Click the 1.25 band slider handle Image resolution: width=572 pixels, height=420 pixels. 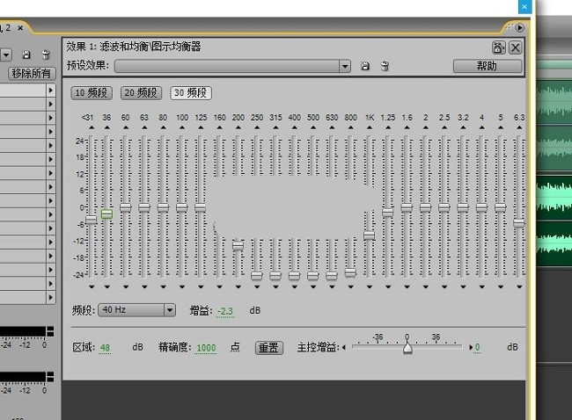click(388, 212)
